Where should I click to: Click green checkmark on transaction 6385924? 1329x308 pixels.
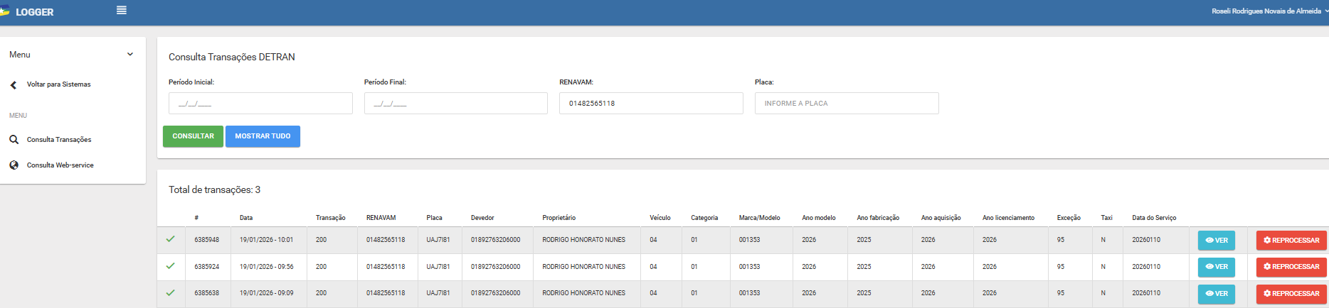coord(170,266)
